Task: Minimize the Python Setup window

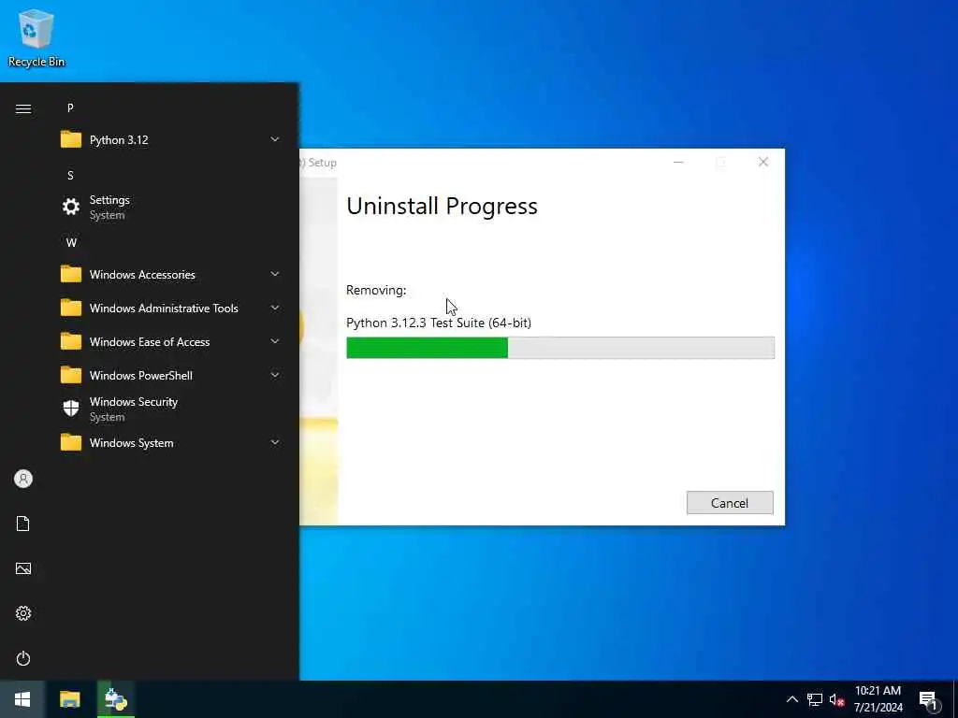Action: (678, 162)
